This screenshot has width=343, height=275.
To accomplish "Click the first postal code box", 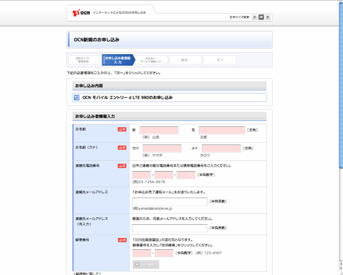I will [142, 253].
